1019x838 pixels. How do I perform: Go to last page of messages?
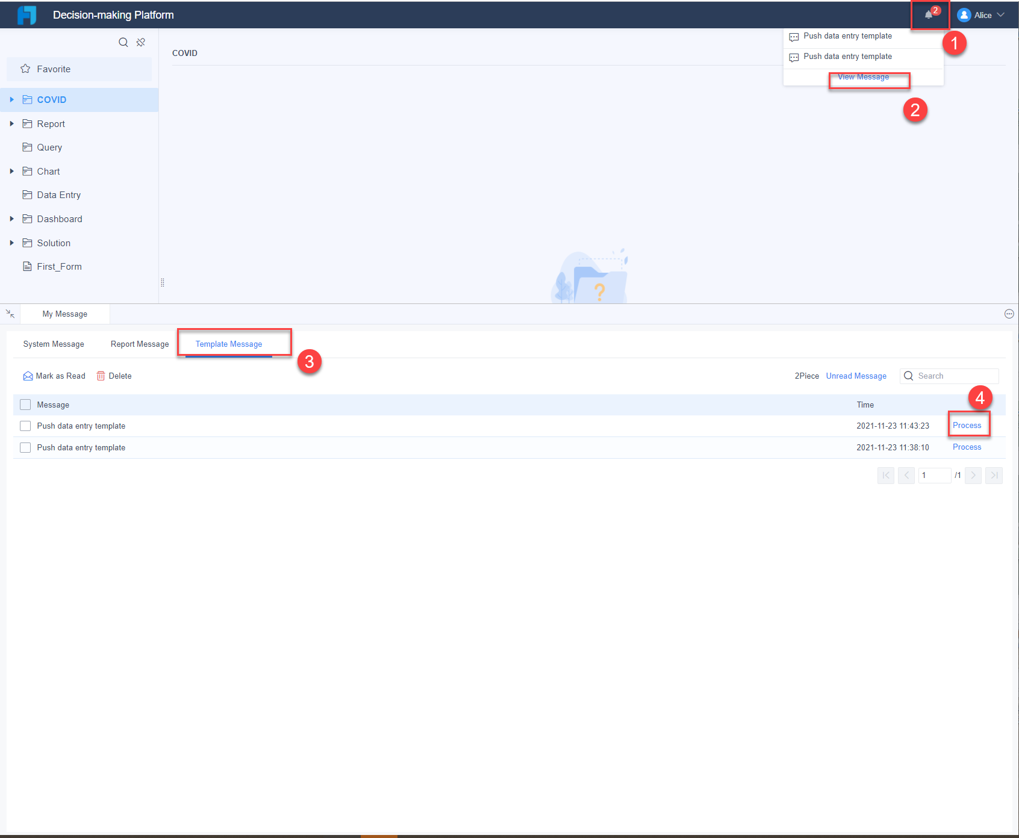(x=994, y=476)
